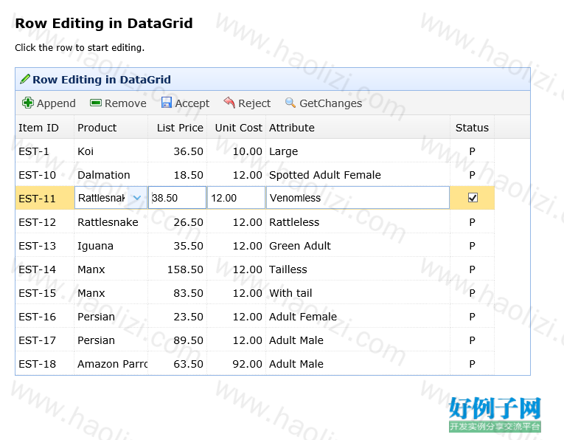
Task: Click the Rattlesnake product cell in EST-12
Action: point(111,221)
